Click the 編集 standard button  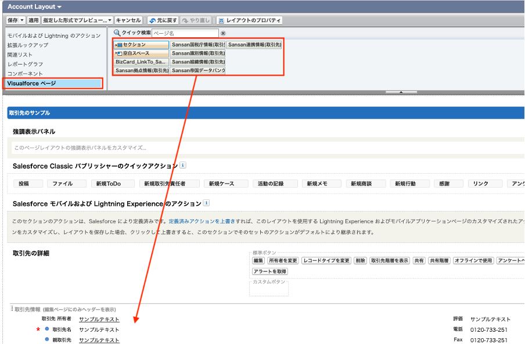(258, 260)
